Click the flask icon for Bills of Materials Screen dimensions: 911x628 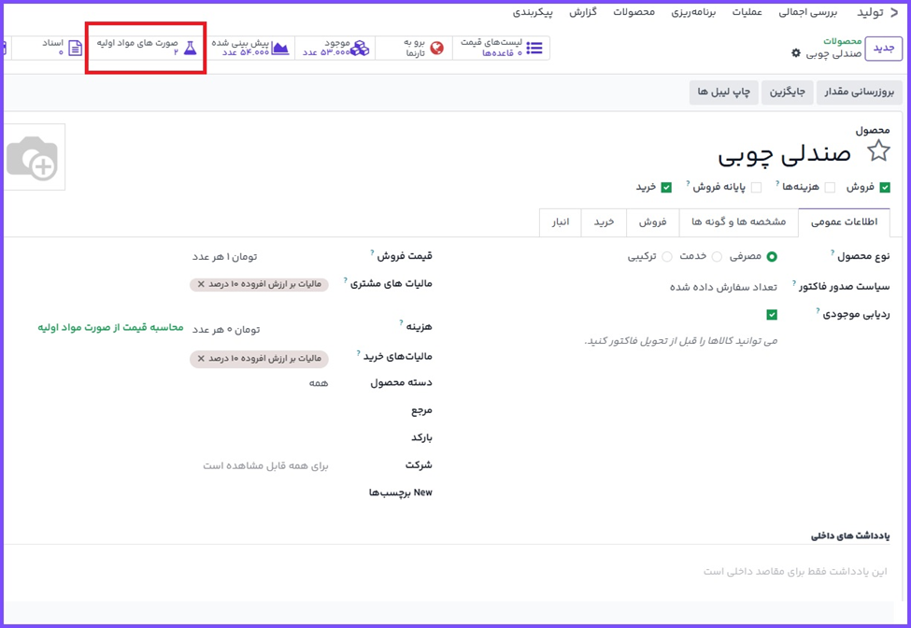point(191,48)
